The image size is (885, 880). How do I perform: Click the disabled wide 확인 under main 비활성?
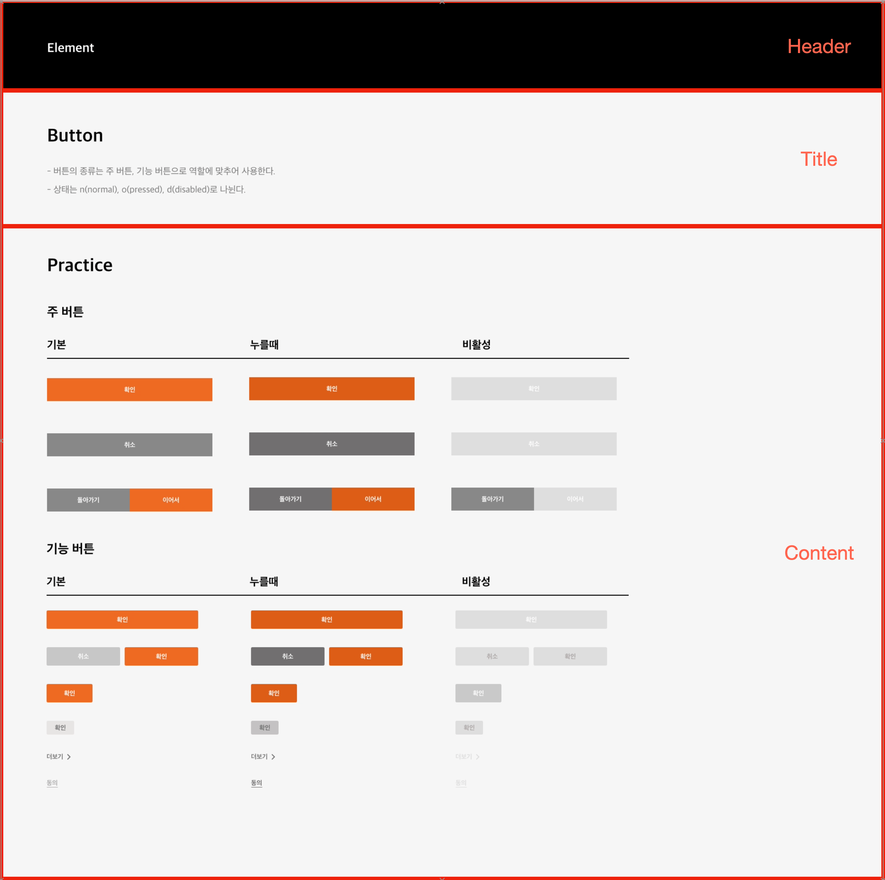(x=534, y=389)
